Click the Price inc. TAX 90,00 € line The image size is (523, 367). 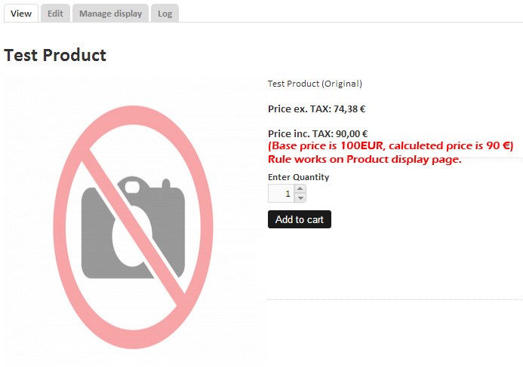tap(318, 134)
